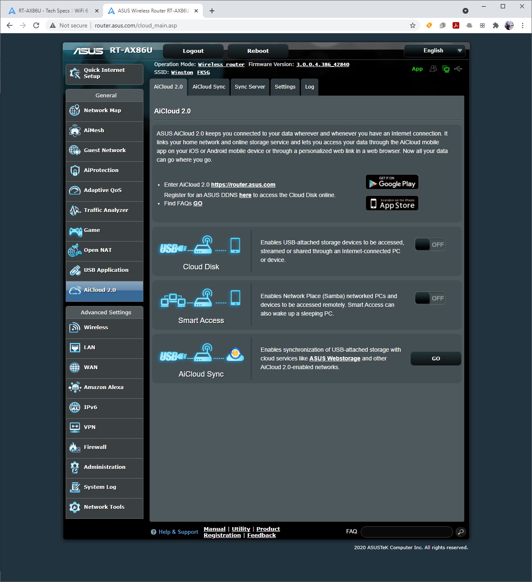Viewport: 532px width, 582px height.
Task: Click the USB status icon in header
Action: [x=458, y=69]
